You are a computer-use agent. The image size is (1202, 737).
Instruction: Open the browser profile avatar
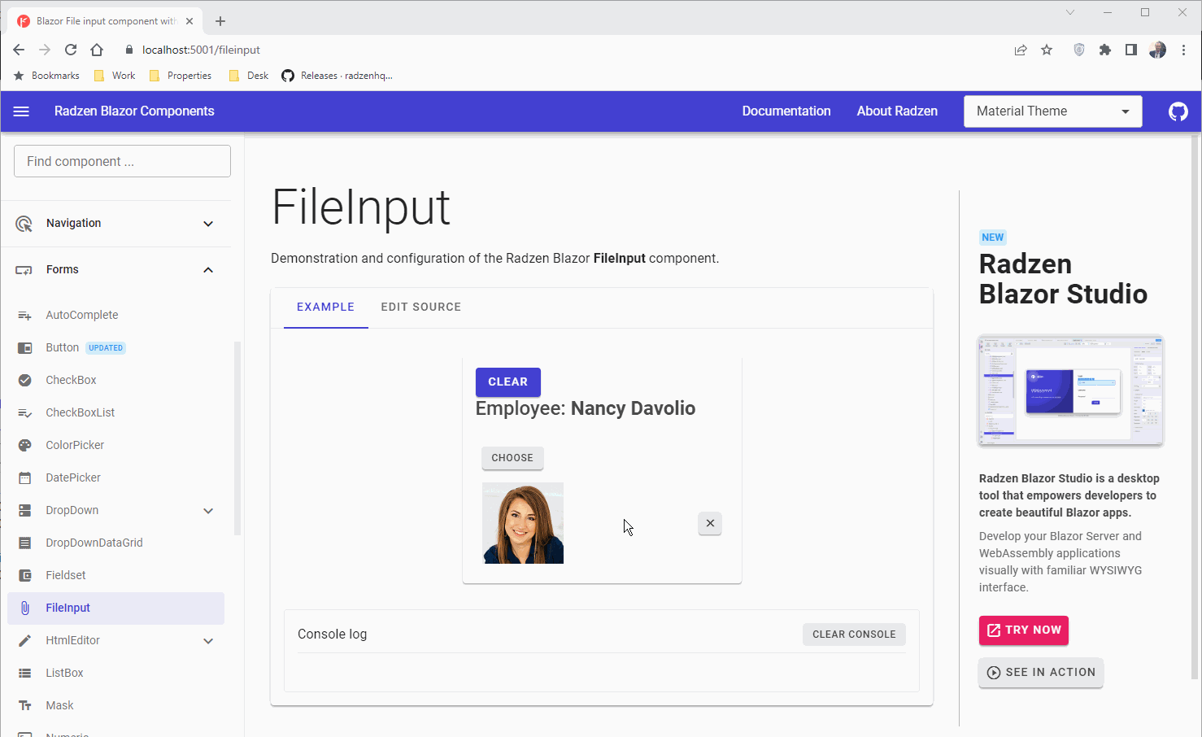click(1157, 50)
